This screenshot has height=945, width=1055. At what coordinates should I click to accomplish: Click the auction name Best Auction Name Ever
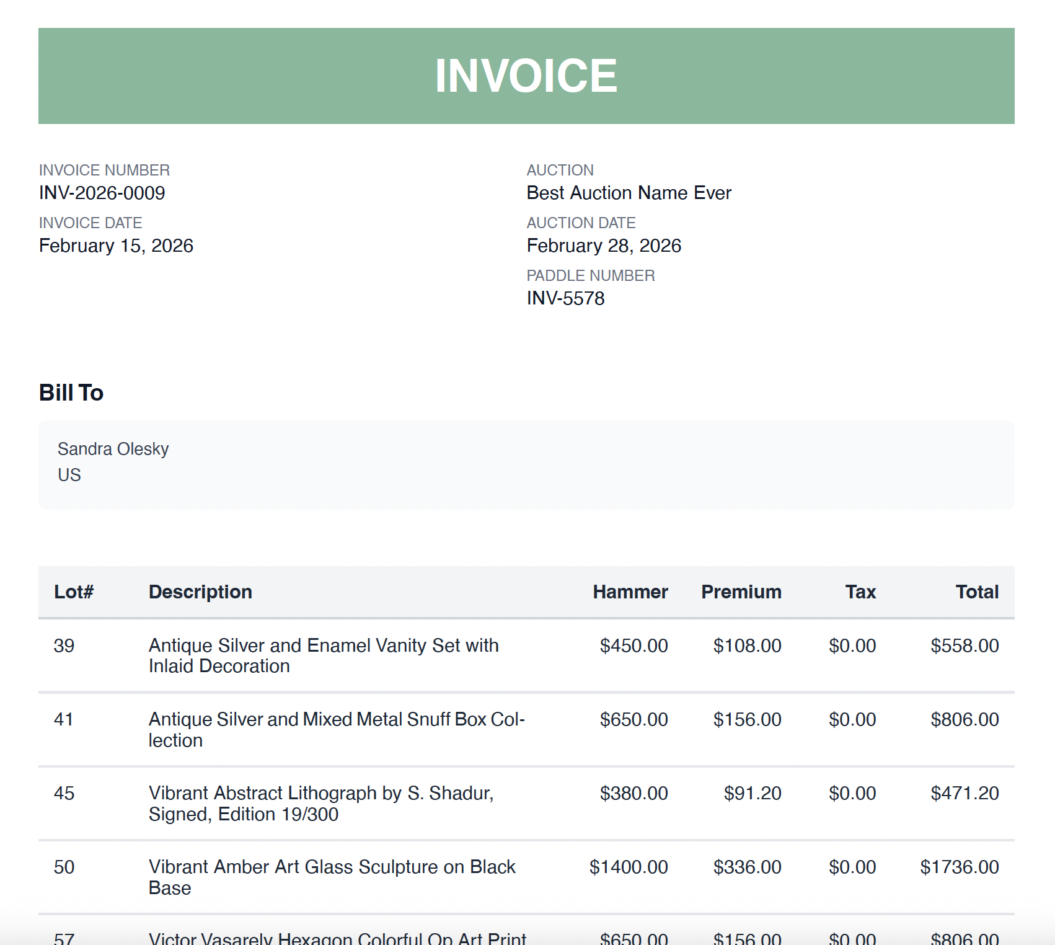(628, 193)
